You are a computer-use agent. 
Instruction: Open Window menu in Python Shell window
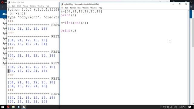[x=41, y=6]
